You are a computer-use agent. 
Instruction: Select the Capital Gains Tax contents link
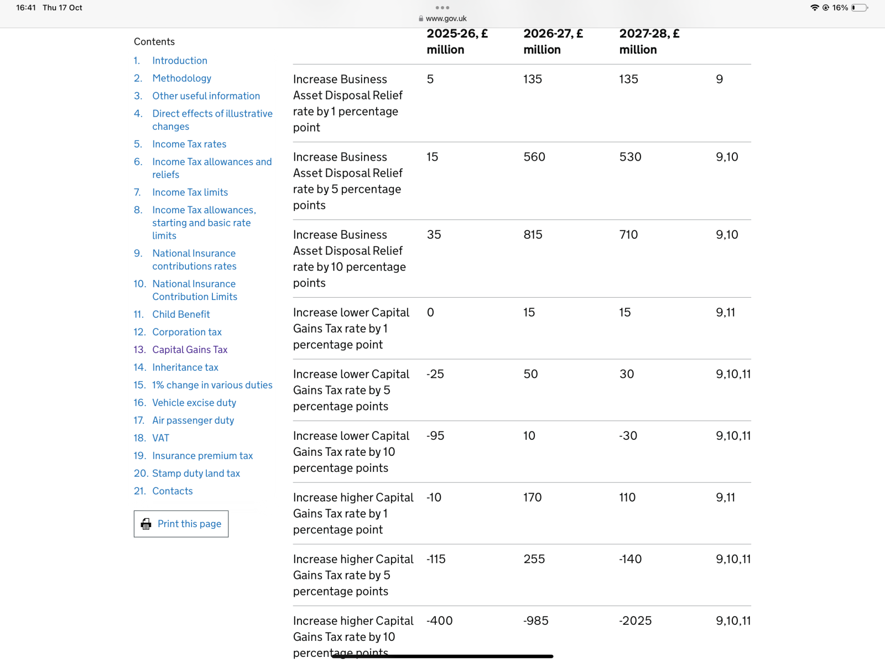click(190, 350)
